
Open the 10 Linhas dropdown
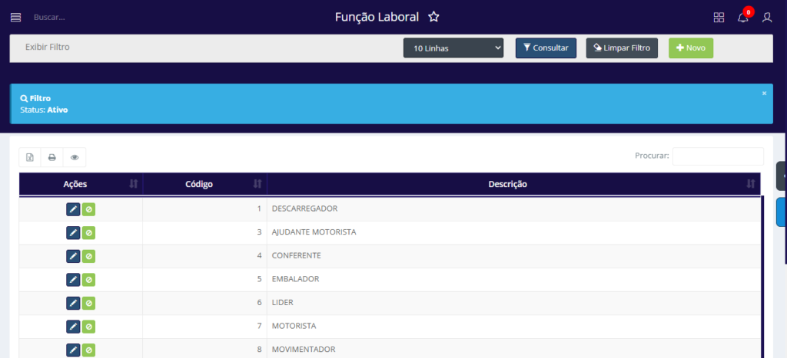pyautogui.click(x=453, y=48)
